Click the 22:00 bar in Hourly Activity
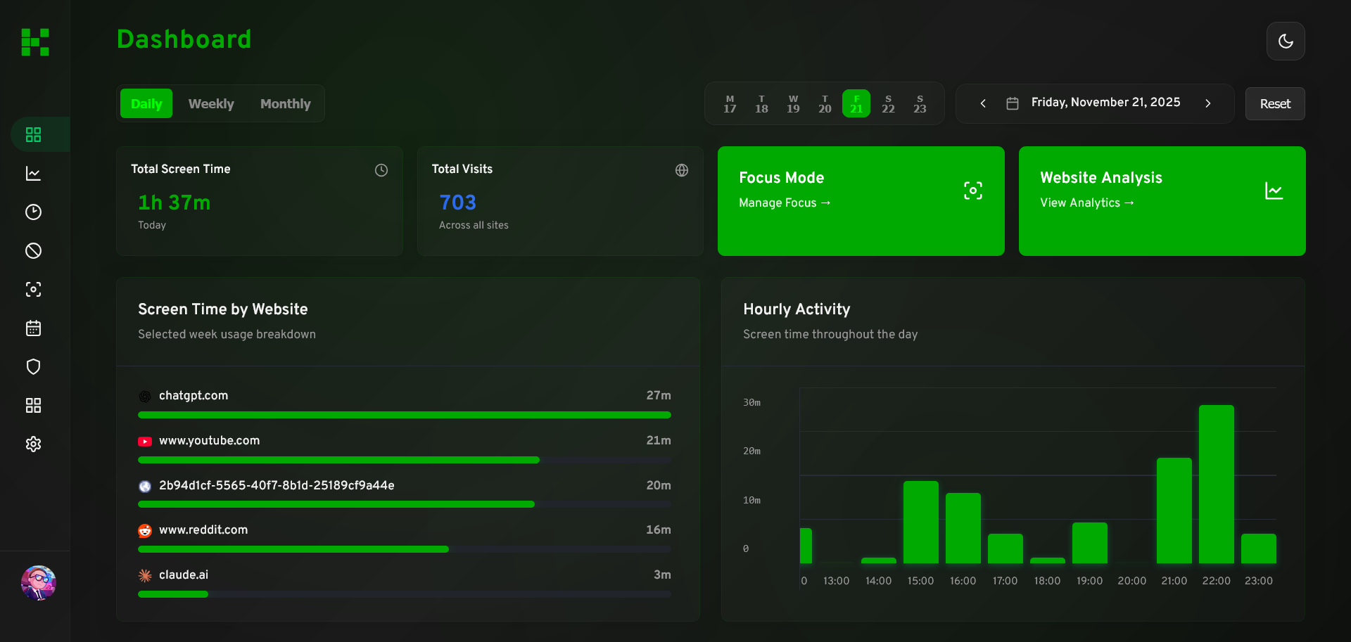The image size is (1351, 642). pyautogui.click(x=1217, y=485)
